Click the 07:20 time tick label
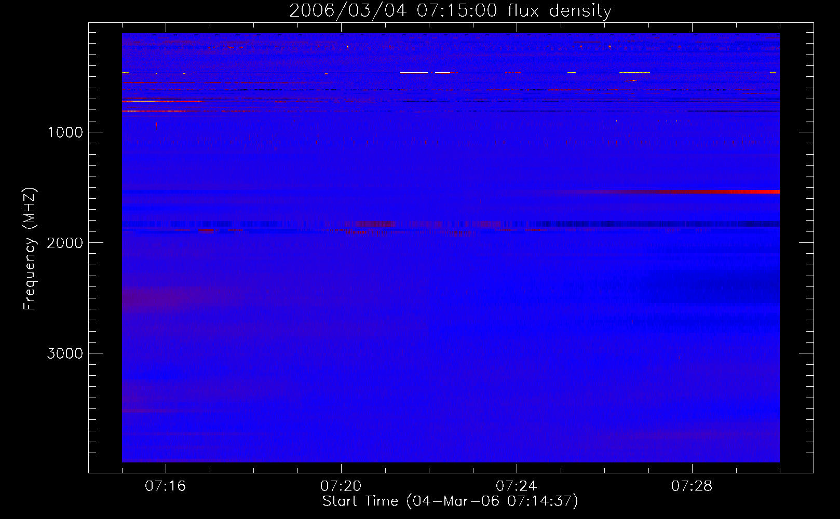The width and height of the screenshot is (840, 519). point(341,486)
